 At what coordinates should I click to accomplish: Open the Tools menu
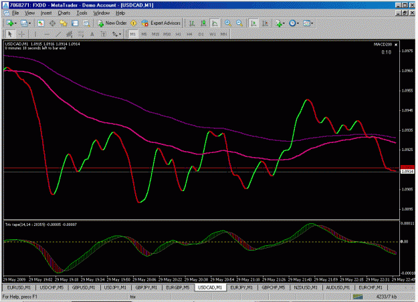tap(82, 13)
